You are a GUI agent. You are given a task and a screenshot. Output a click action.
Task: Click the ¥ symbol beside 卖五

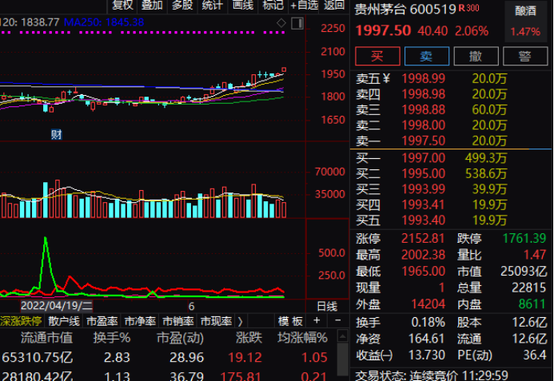click(386, 78)
